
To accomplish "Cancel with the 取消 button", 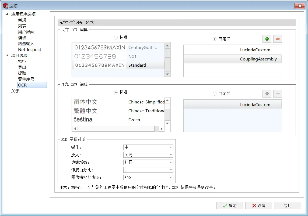I will (x=258, y=206).
